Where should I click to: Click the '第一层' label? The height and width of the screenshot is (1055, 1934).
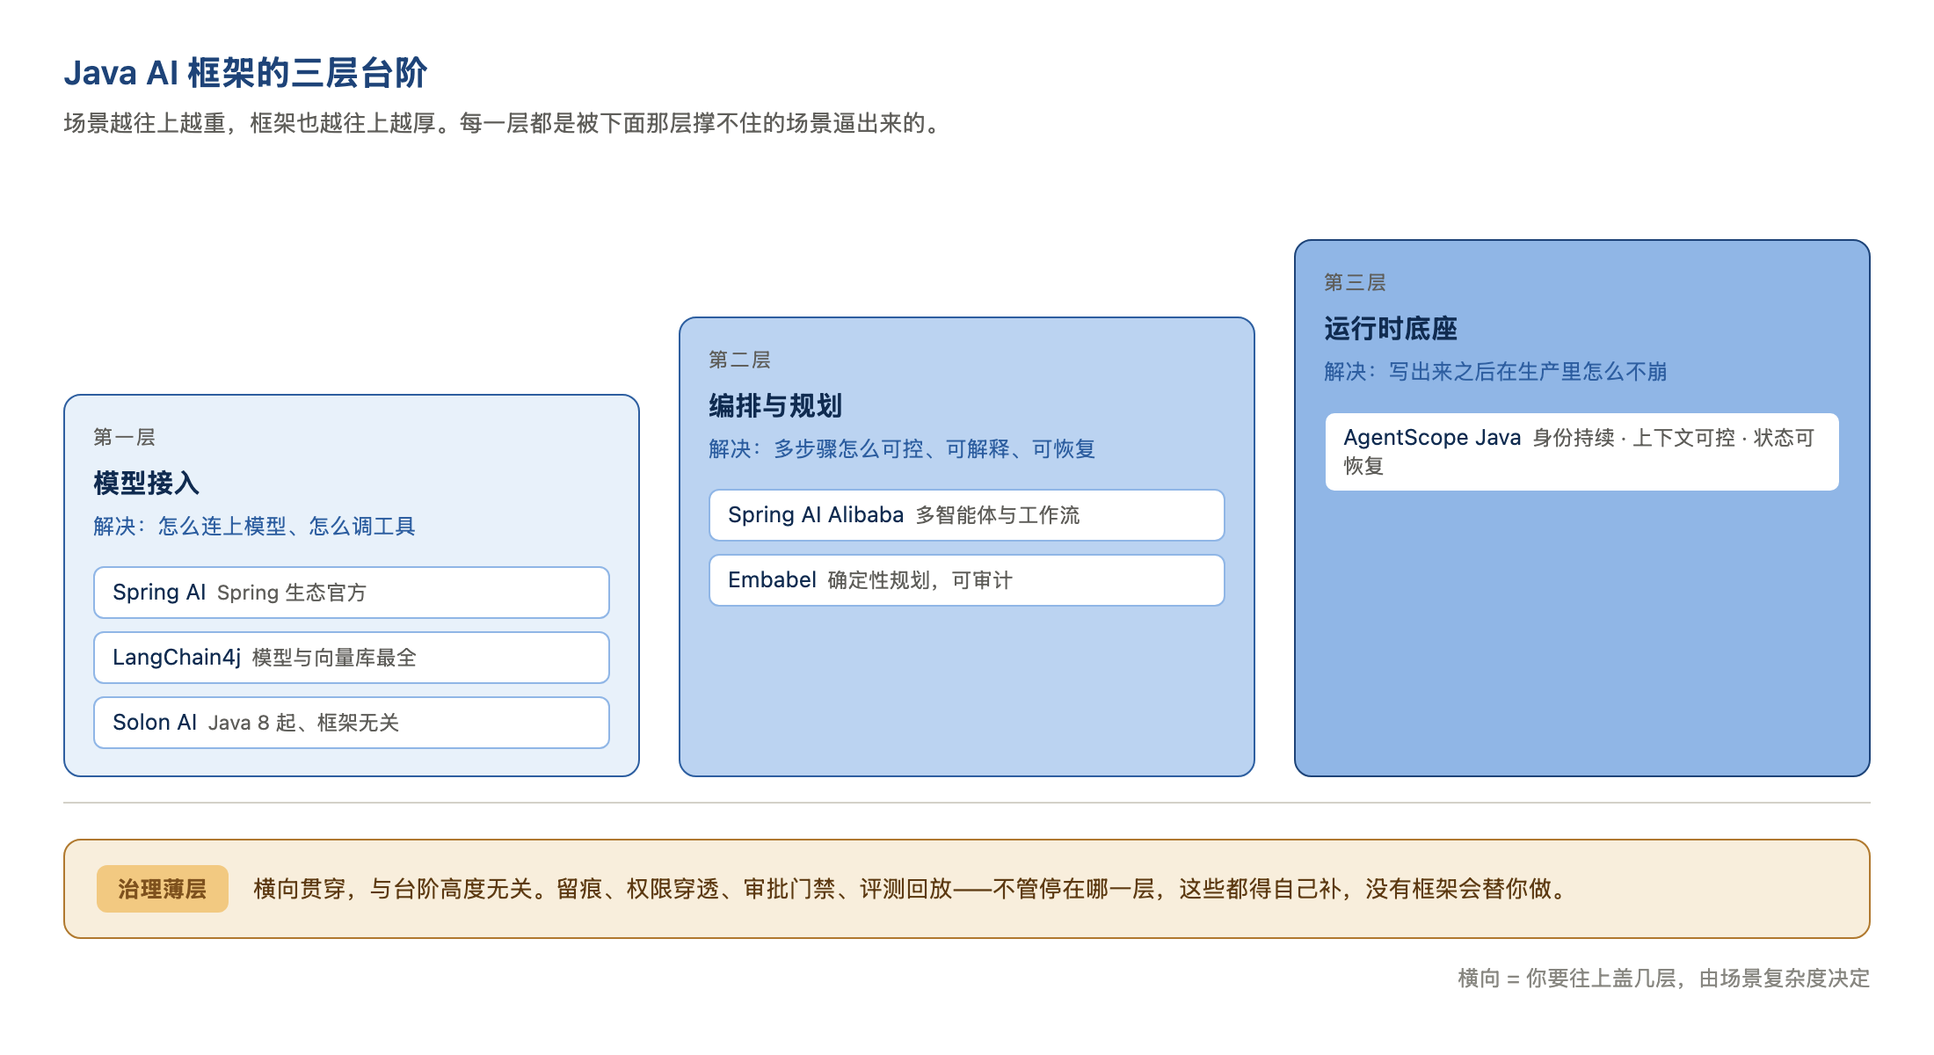124,437
